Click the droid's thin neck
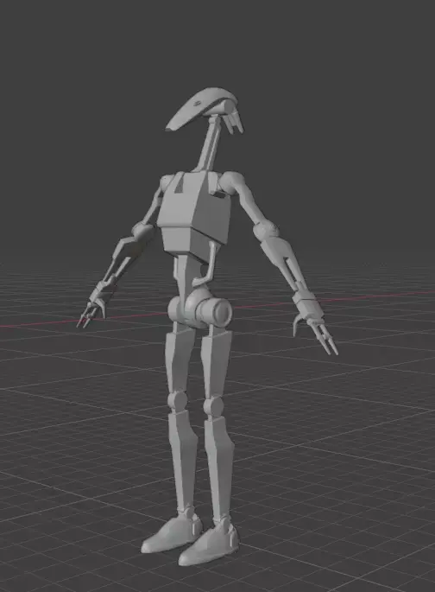This screenshot has width=435, height=592. click(209, 143)
